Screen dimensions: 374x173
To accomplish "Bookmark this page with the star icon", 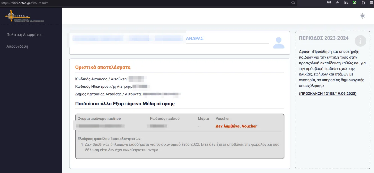I will [x=293, y=3].
